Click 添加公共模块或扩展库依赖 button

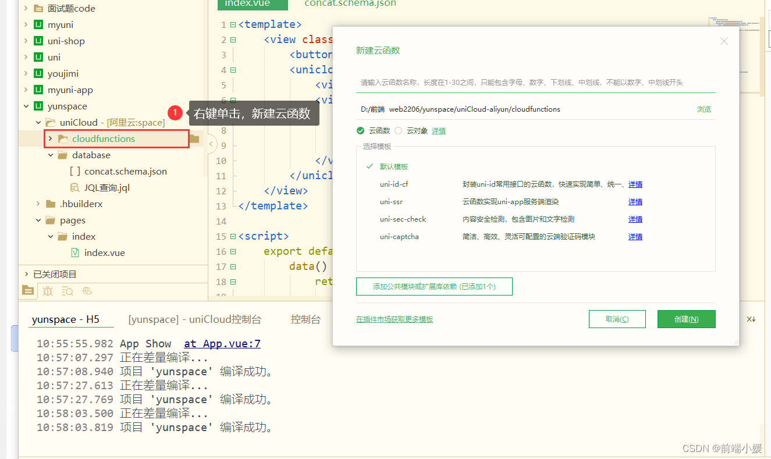coord(434,286)
